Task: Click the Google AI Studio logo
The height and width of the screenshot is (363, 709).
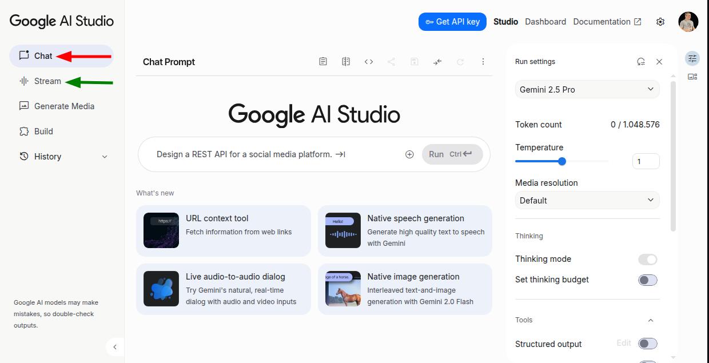Action: [x=62, y=21]
